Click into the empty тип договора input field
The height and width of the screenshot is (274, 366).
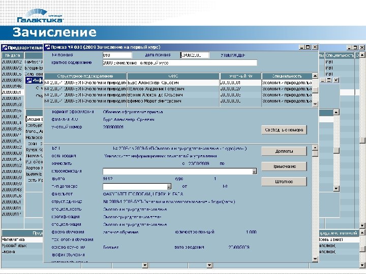(x=135, y=186)
